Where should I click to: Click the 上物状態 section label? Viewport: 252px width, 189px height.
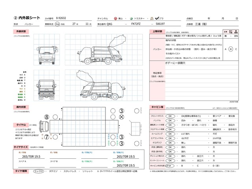click(155, 31)
